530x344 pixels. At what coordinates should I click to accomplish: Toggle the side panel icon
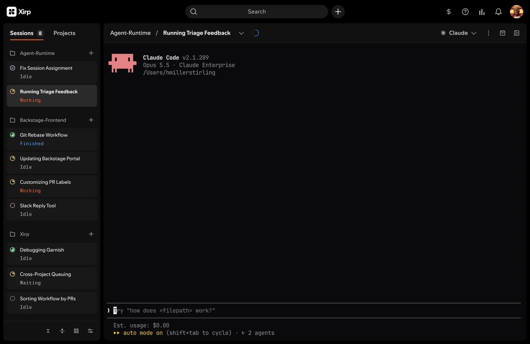516,33
